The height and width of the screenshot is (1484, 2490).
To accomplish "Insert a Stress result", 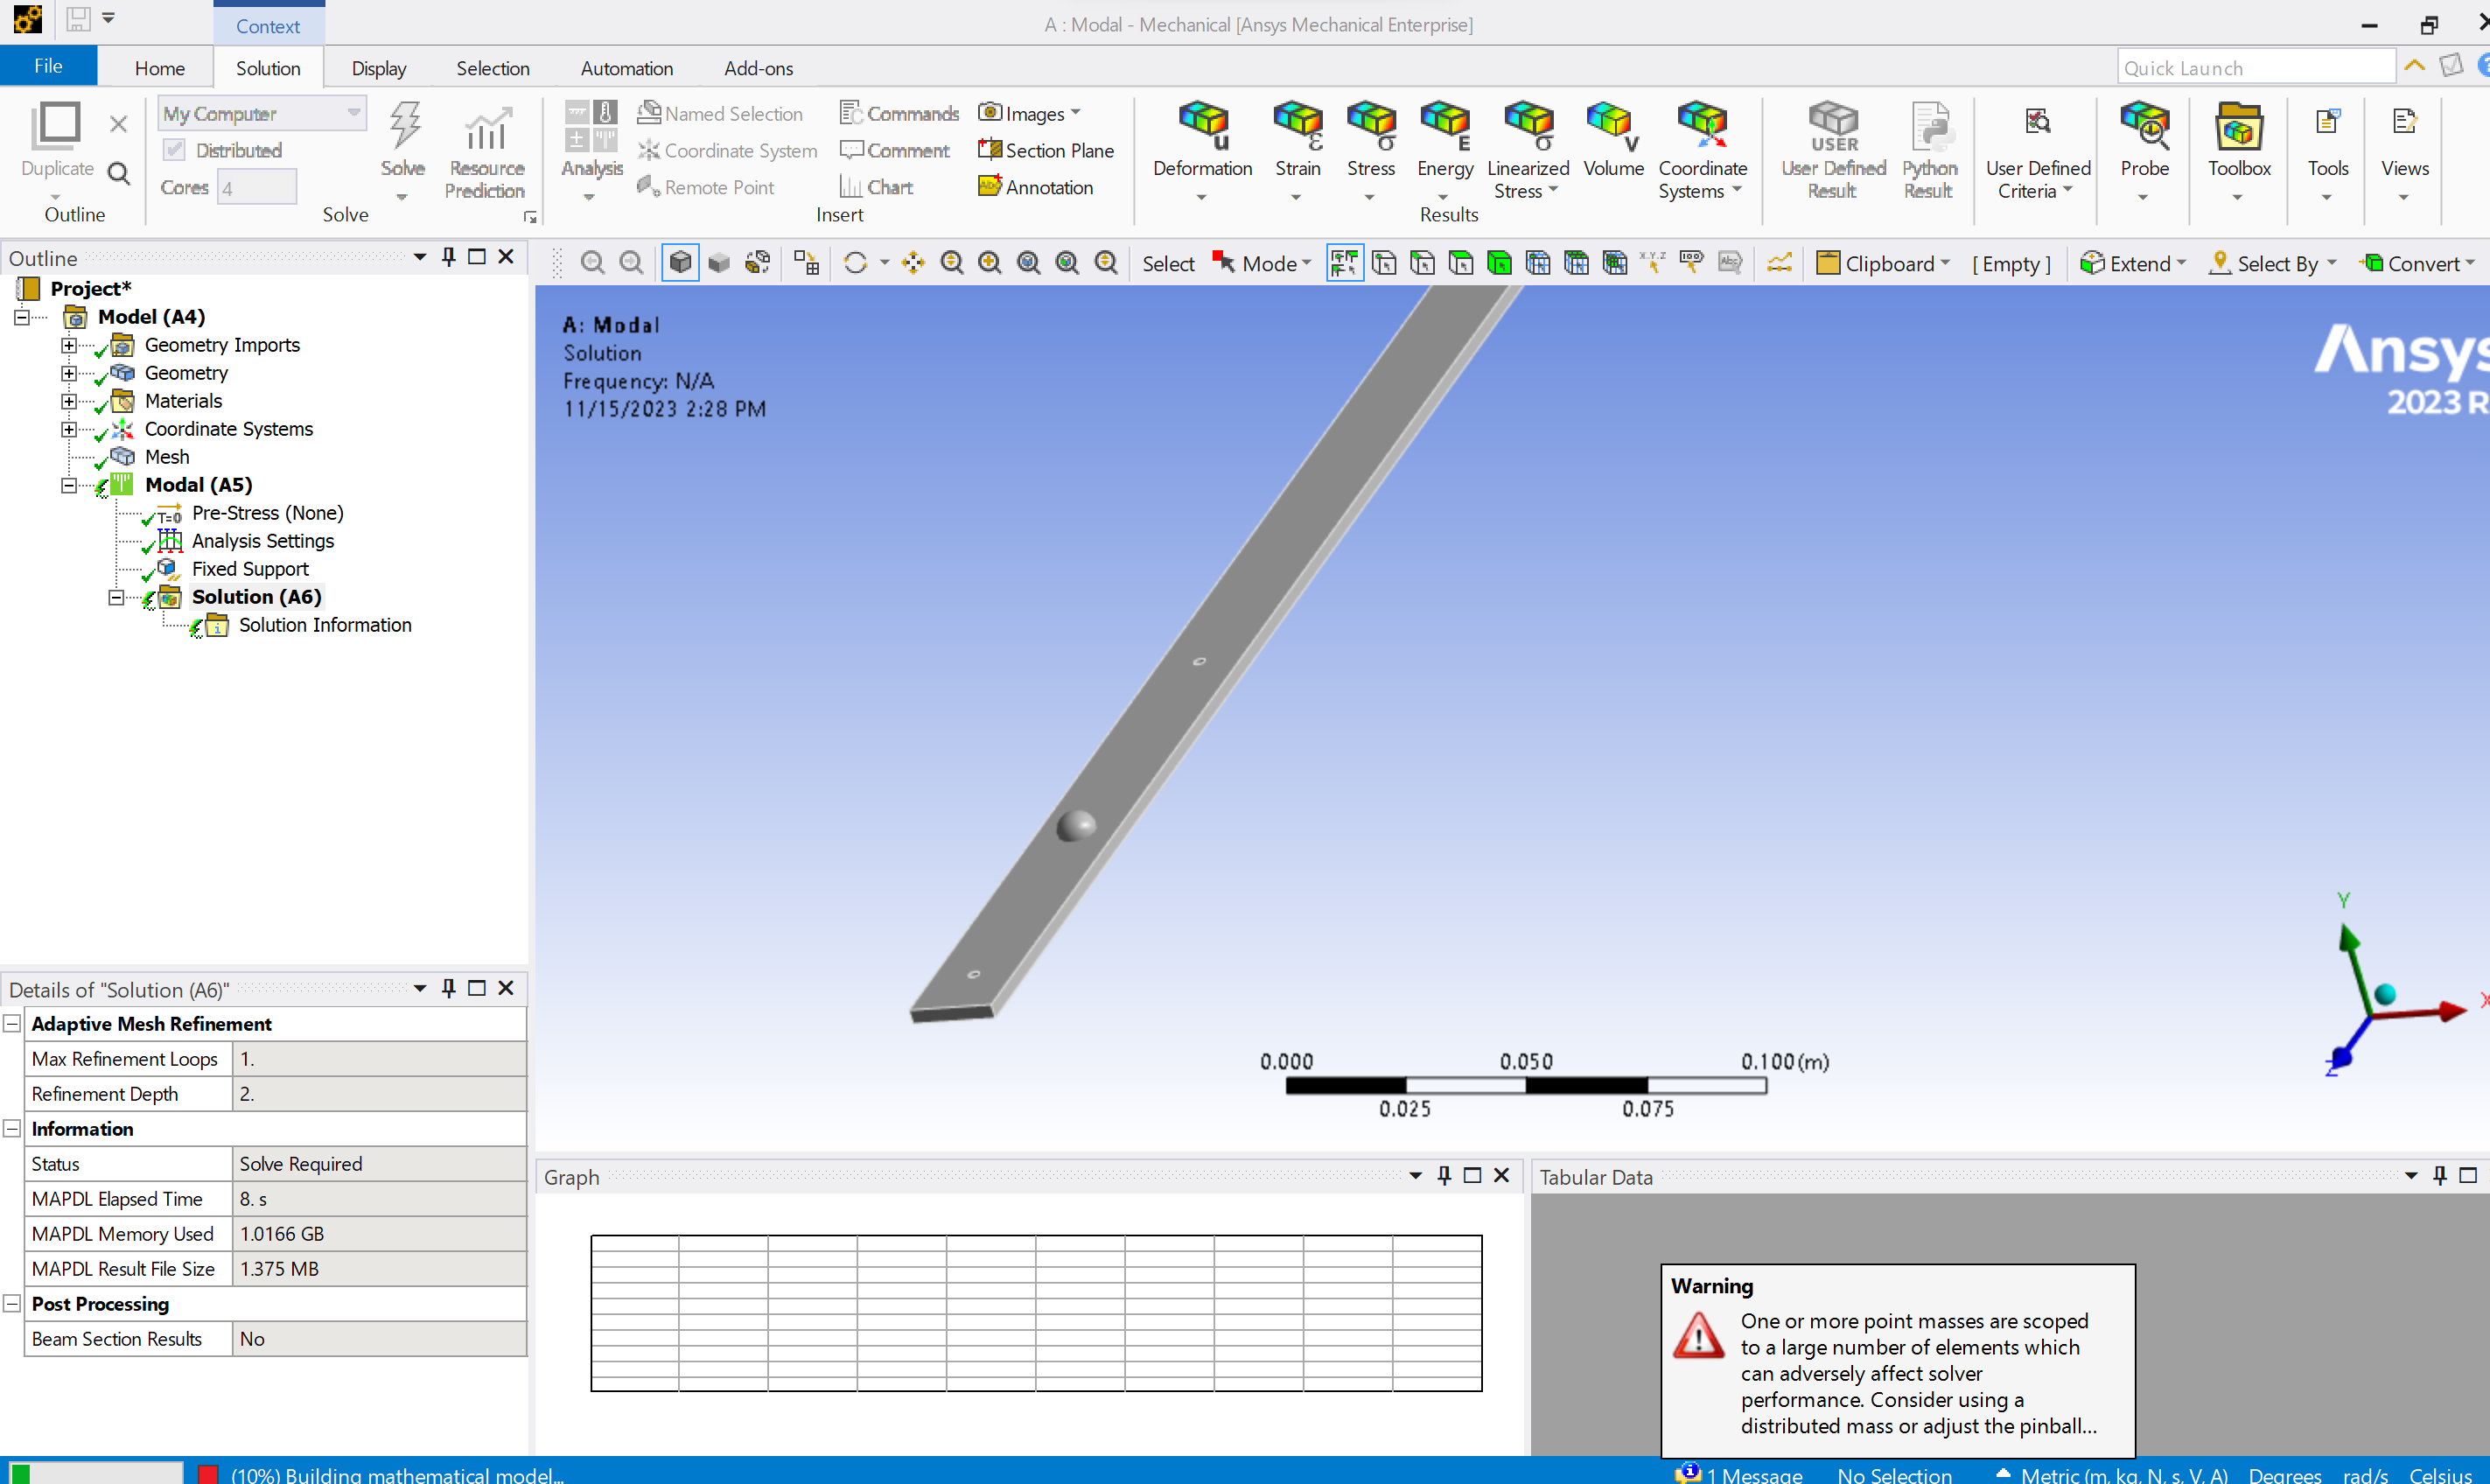I will (x=1370, y=150).
